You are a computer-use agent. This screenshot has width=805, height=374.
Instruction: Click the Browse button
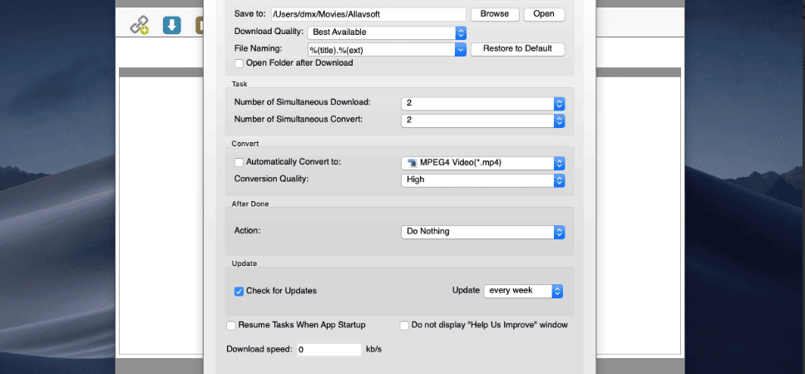click(x=495, y=14)
